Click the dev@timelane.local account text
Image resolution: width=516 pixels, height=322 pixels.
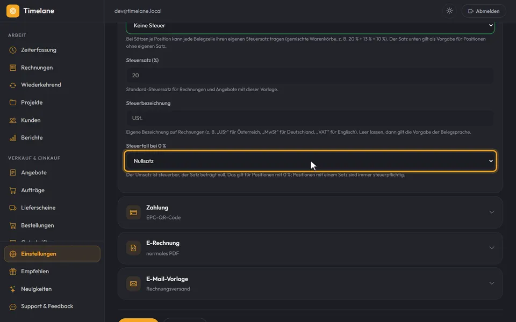point(138,11)
